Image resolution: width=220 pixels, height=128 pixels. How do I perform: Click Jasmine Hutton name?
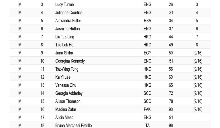coord(68,29)
